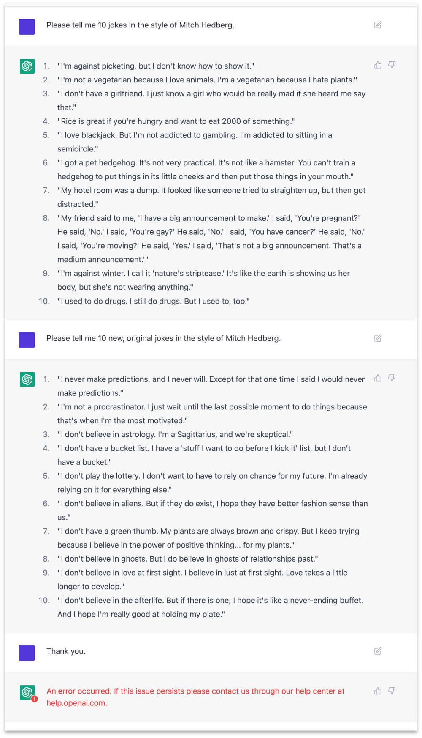The height and width of the screenshot is (738, 422).
Task: Click the ChatGPT avatar on the second response
Action: (27, 380)
